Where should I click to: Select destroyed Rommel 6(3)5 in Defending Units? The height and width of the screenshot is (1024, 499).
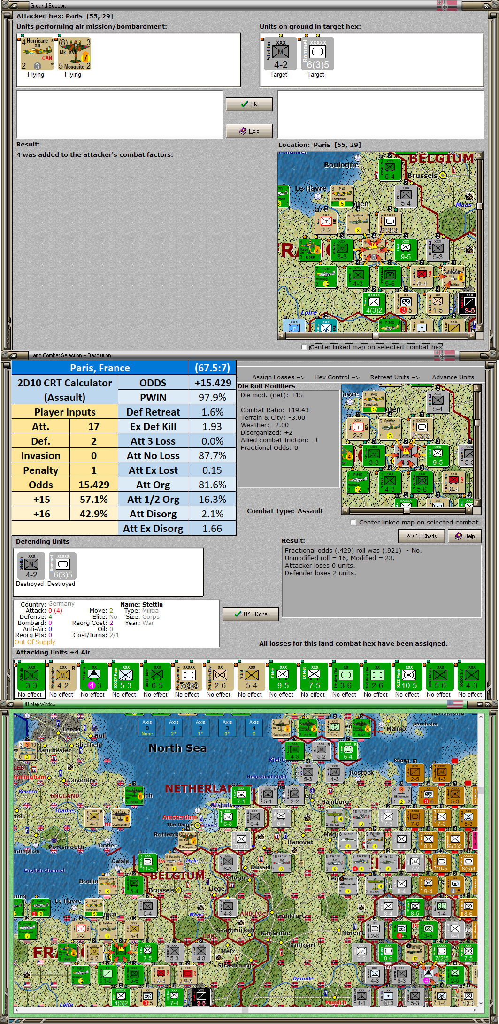[63, 566]
